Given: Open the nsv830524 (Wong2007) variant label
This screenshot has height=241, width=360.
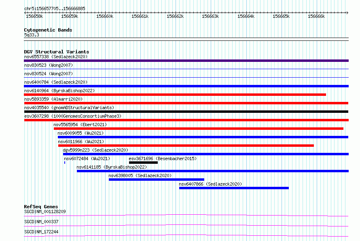Looking at the screenshot, I should click(x=49, y=74).
